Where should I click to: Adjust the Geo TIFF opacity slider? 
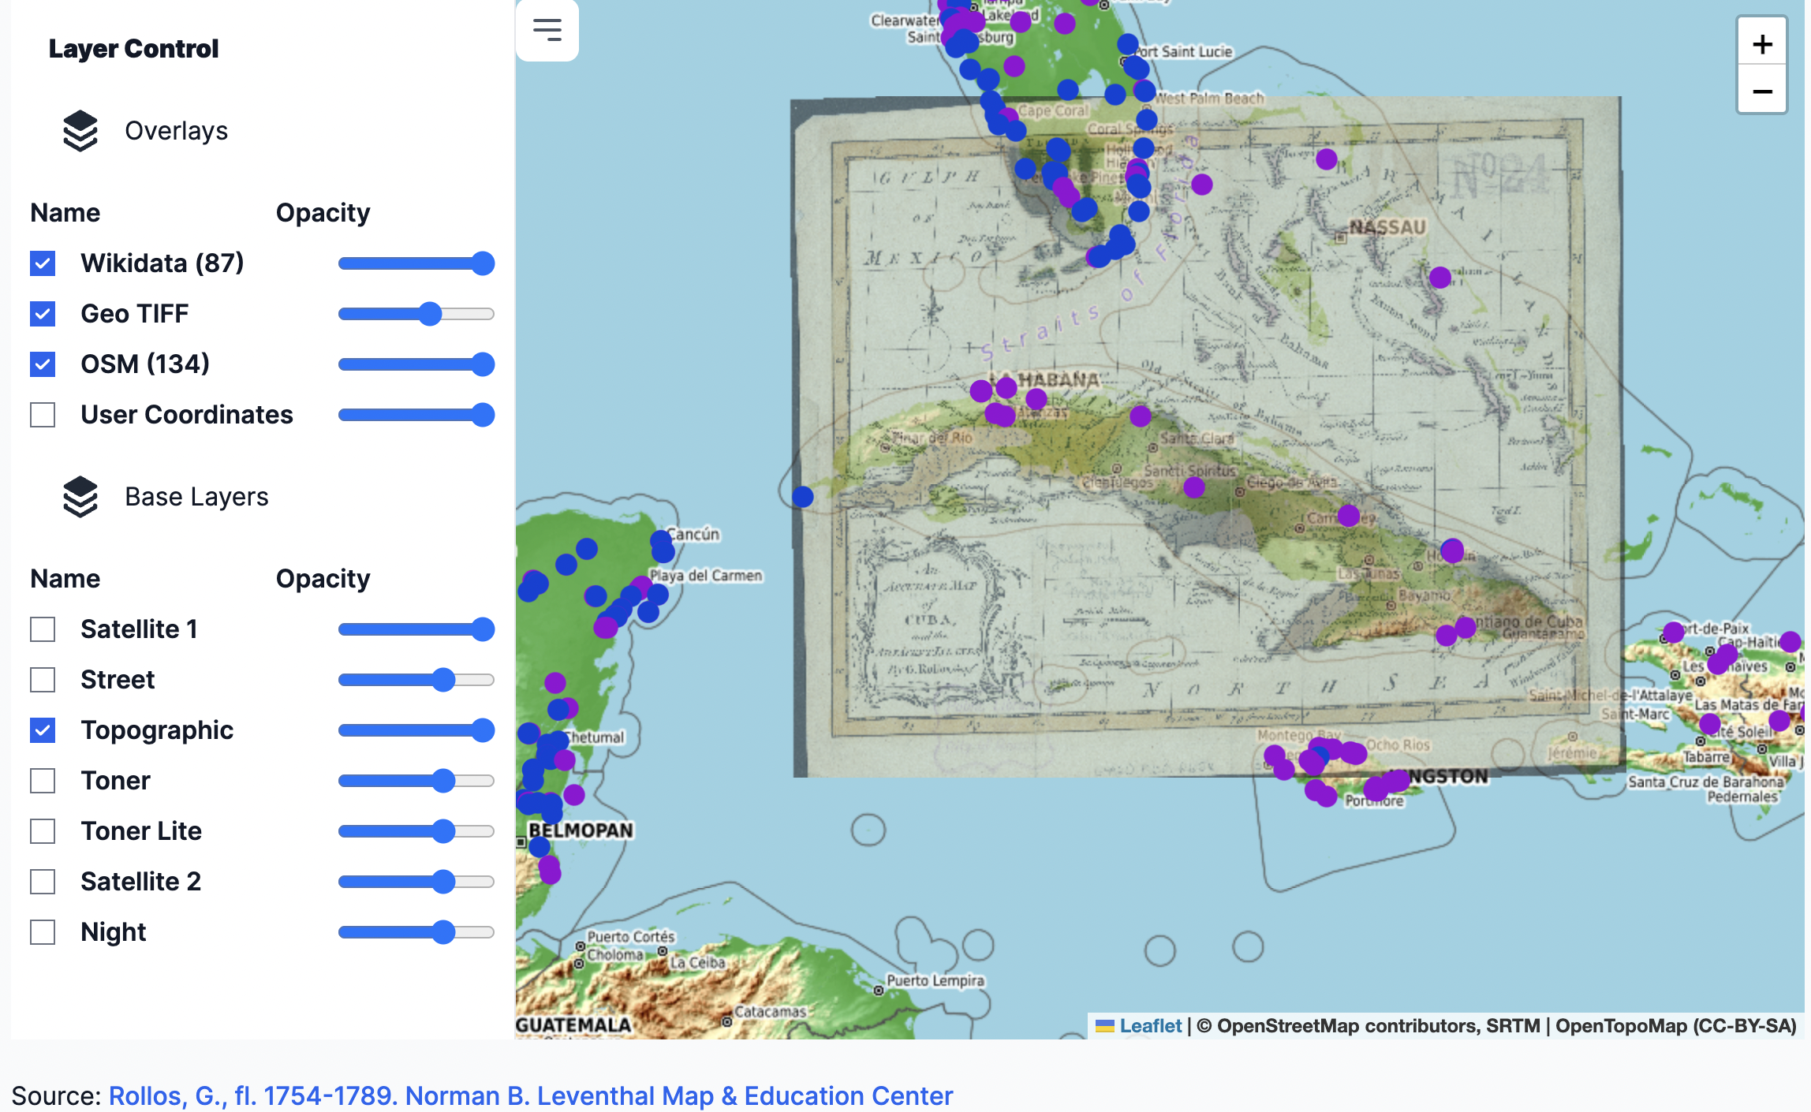click(416, 314)
